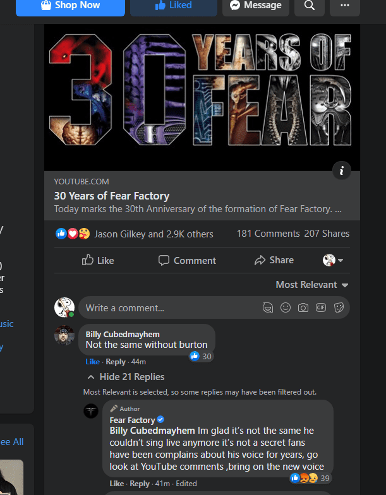The image size is (386, 495).
Task: Open the sticker picker in comment box
Action: [339, 307]
